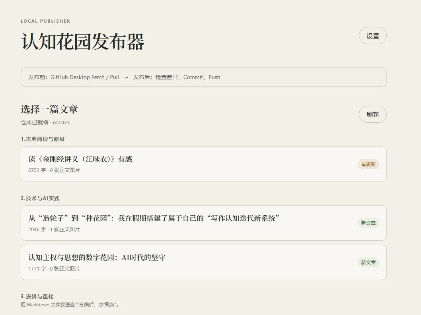421x315 pixels.
Task: Click the 仓库已就绪 · master status
Action: click(x=45, y=122)
